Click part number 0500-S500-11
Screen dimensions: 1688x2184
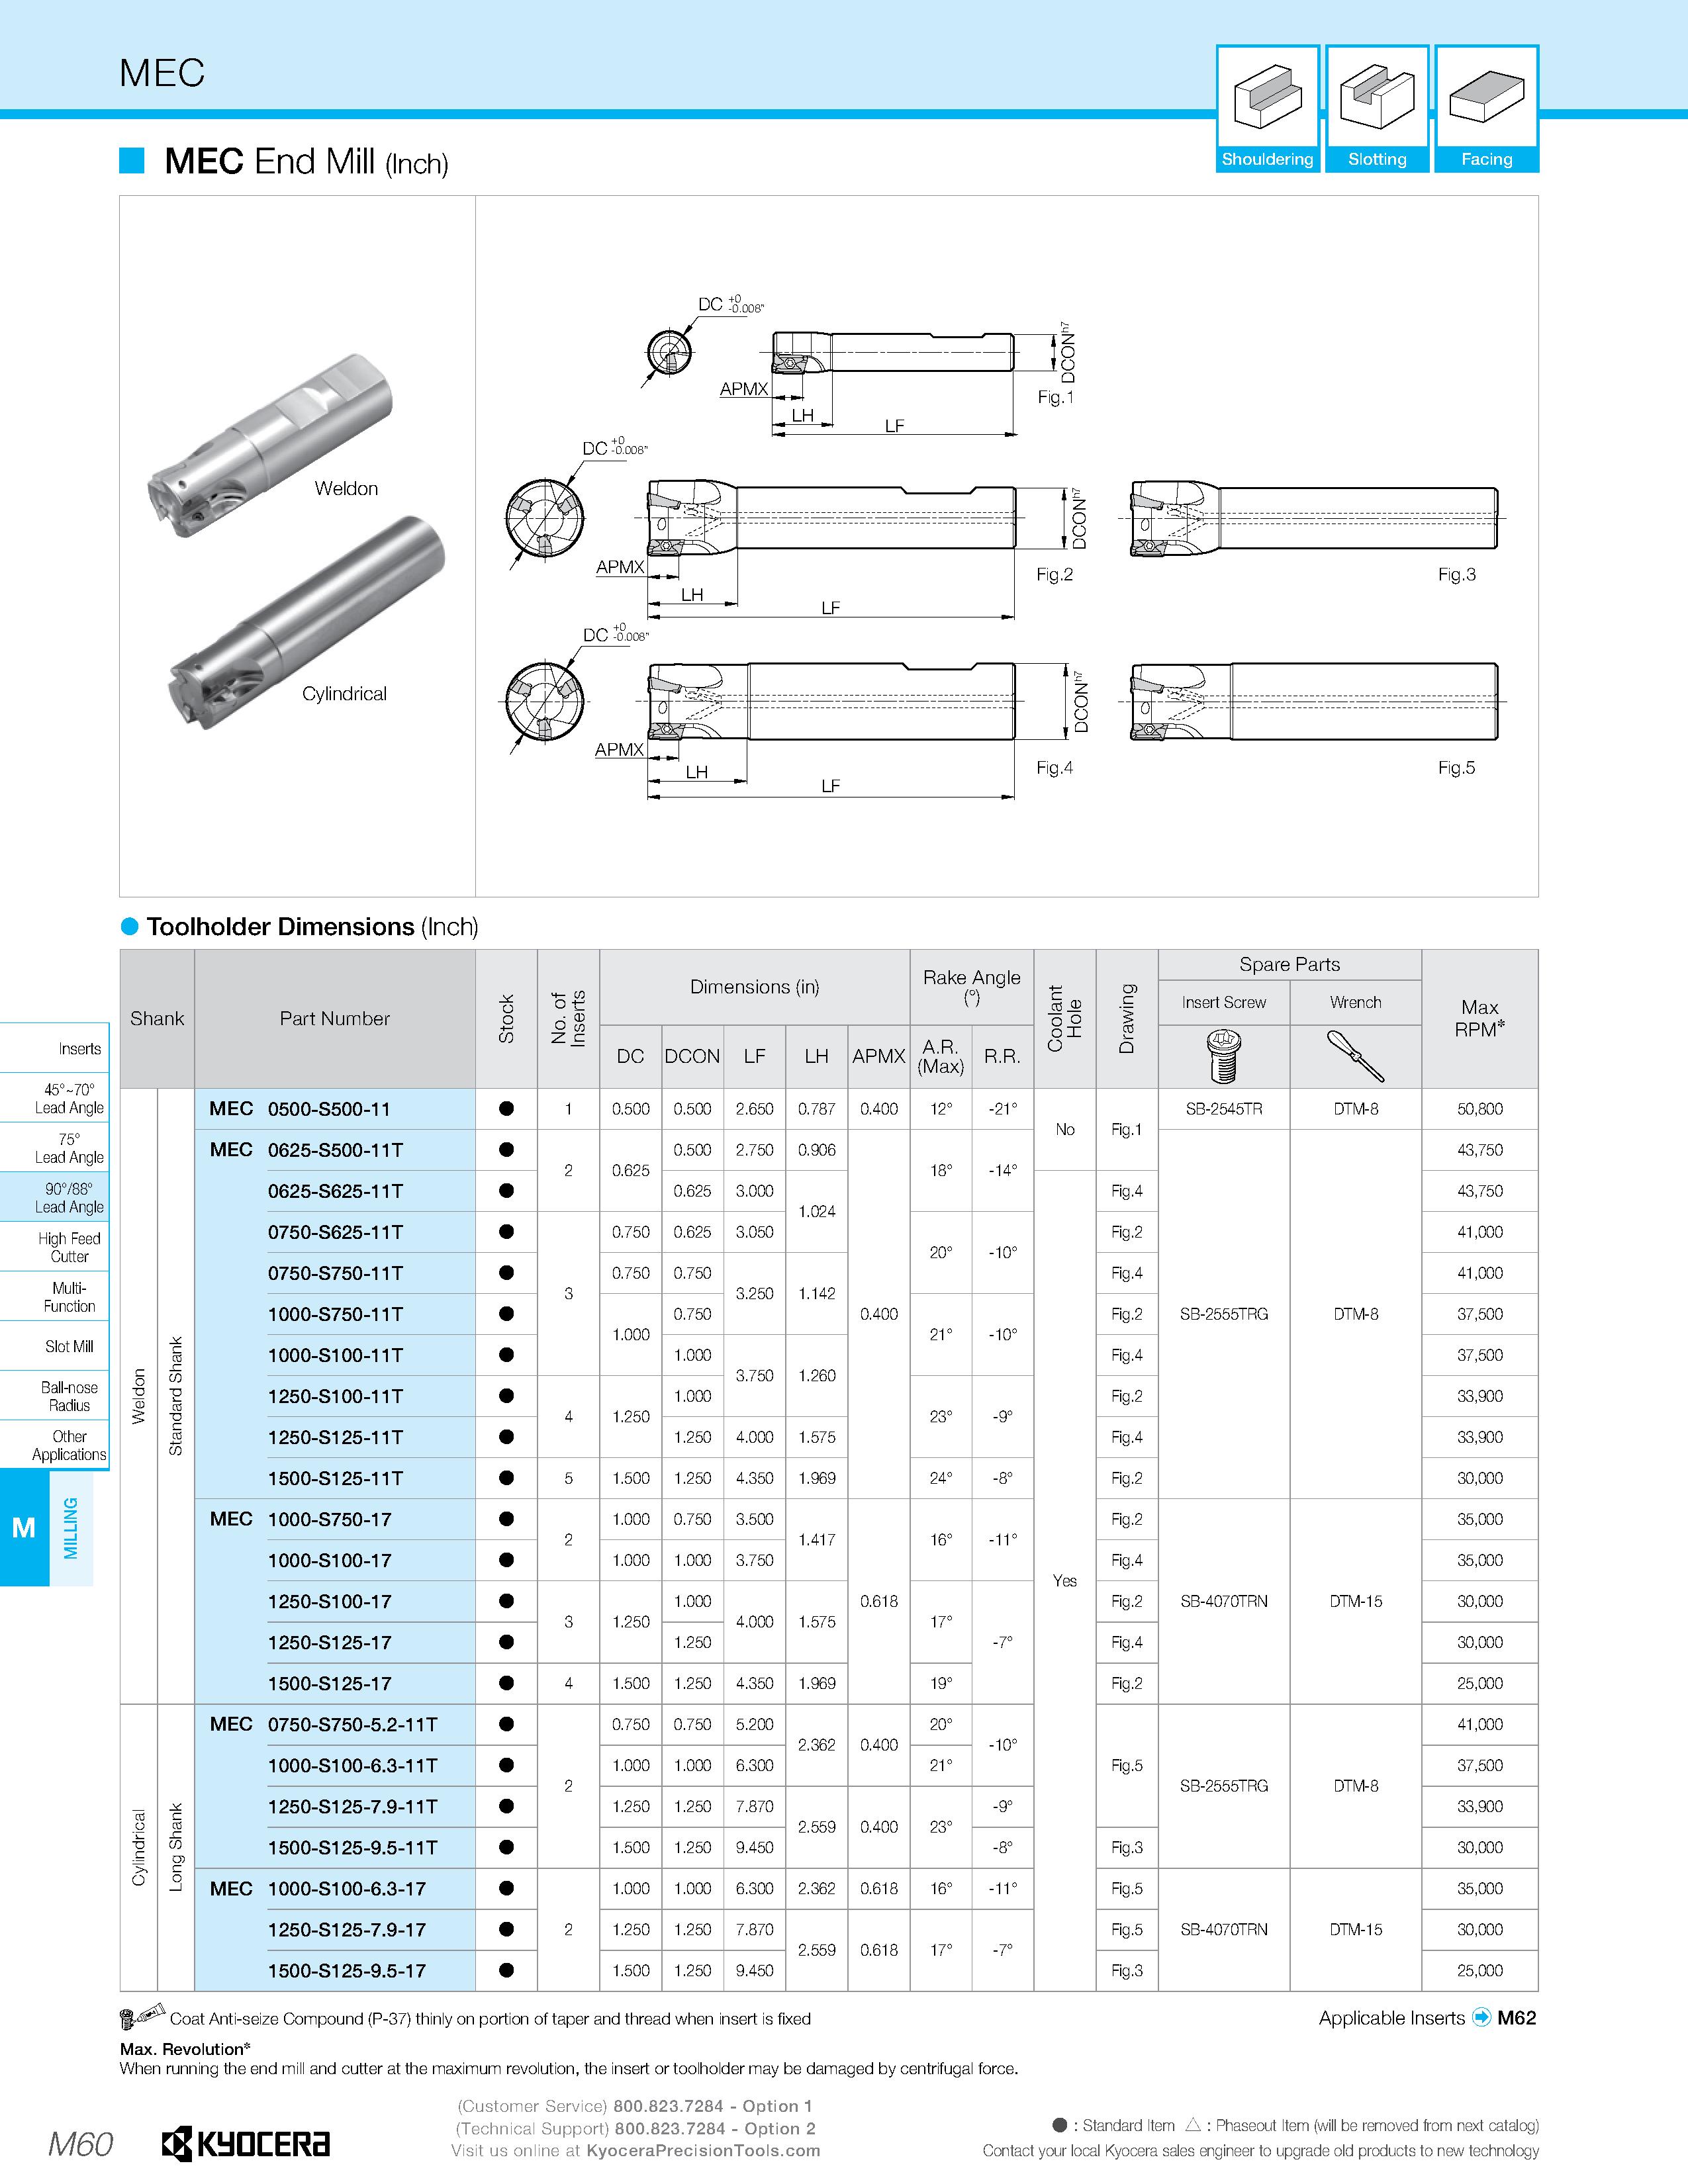point(329,1109)
